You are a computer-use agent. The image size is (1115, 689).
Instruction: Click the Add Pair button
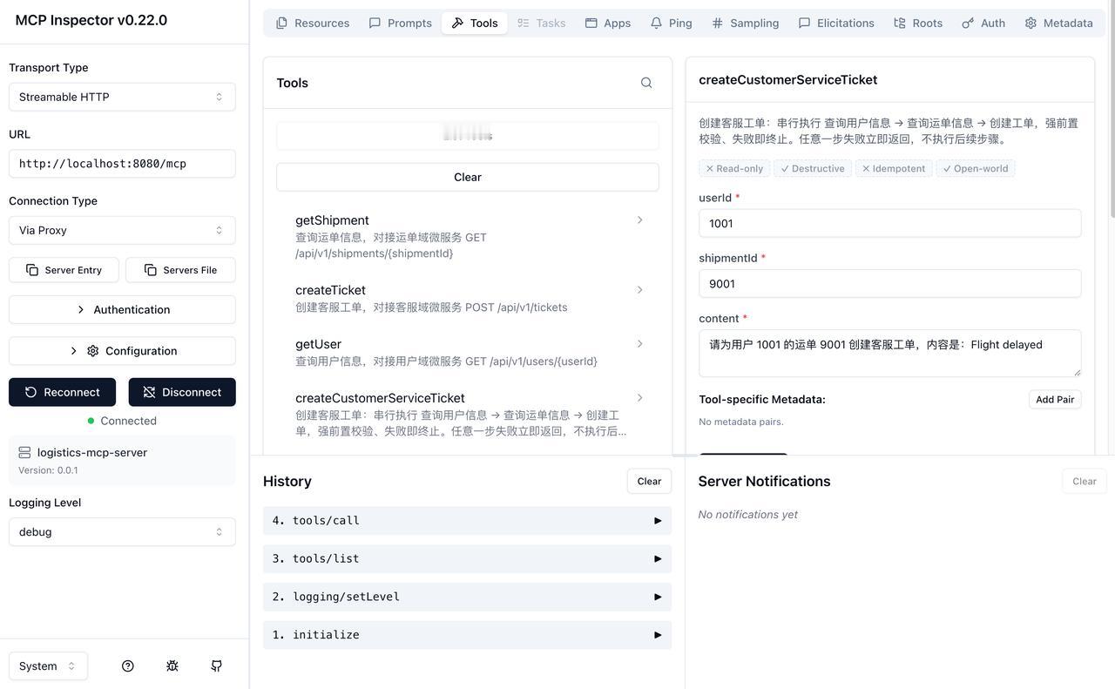pyautogui.click(x=1055, y=399)
